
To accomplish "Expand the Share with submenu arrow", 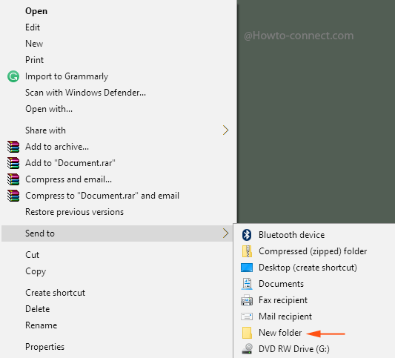I will pos(226,130).
